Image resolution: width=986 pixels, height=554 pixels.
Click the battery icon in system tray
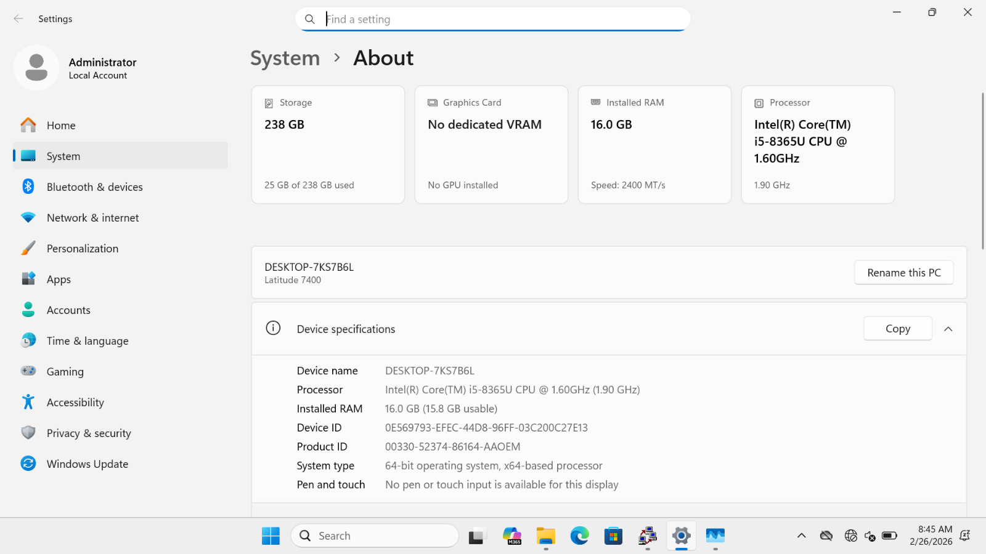[x=889, y=536]
